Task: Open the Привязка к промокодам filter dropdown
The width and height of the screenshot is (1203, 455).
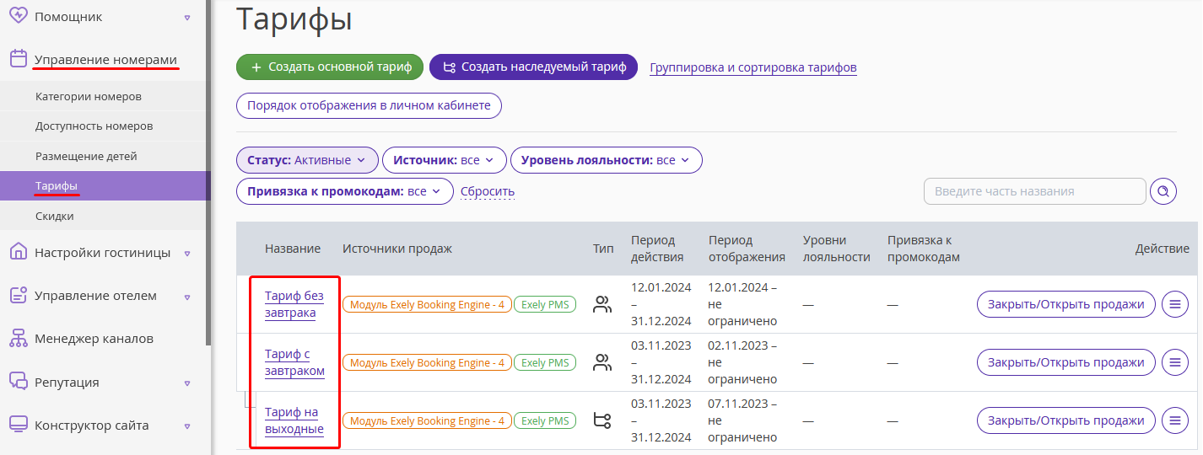Action: pos(345,191)
